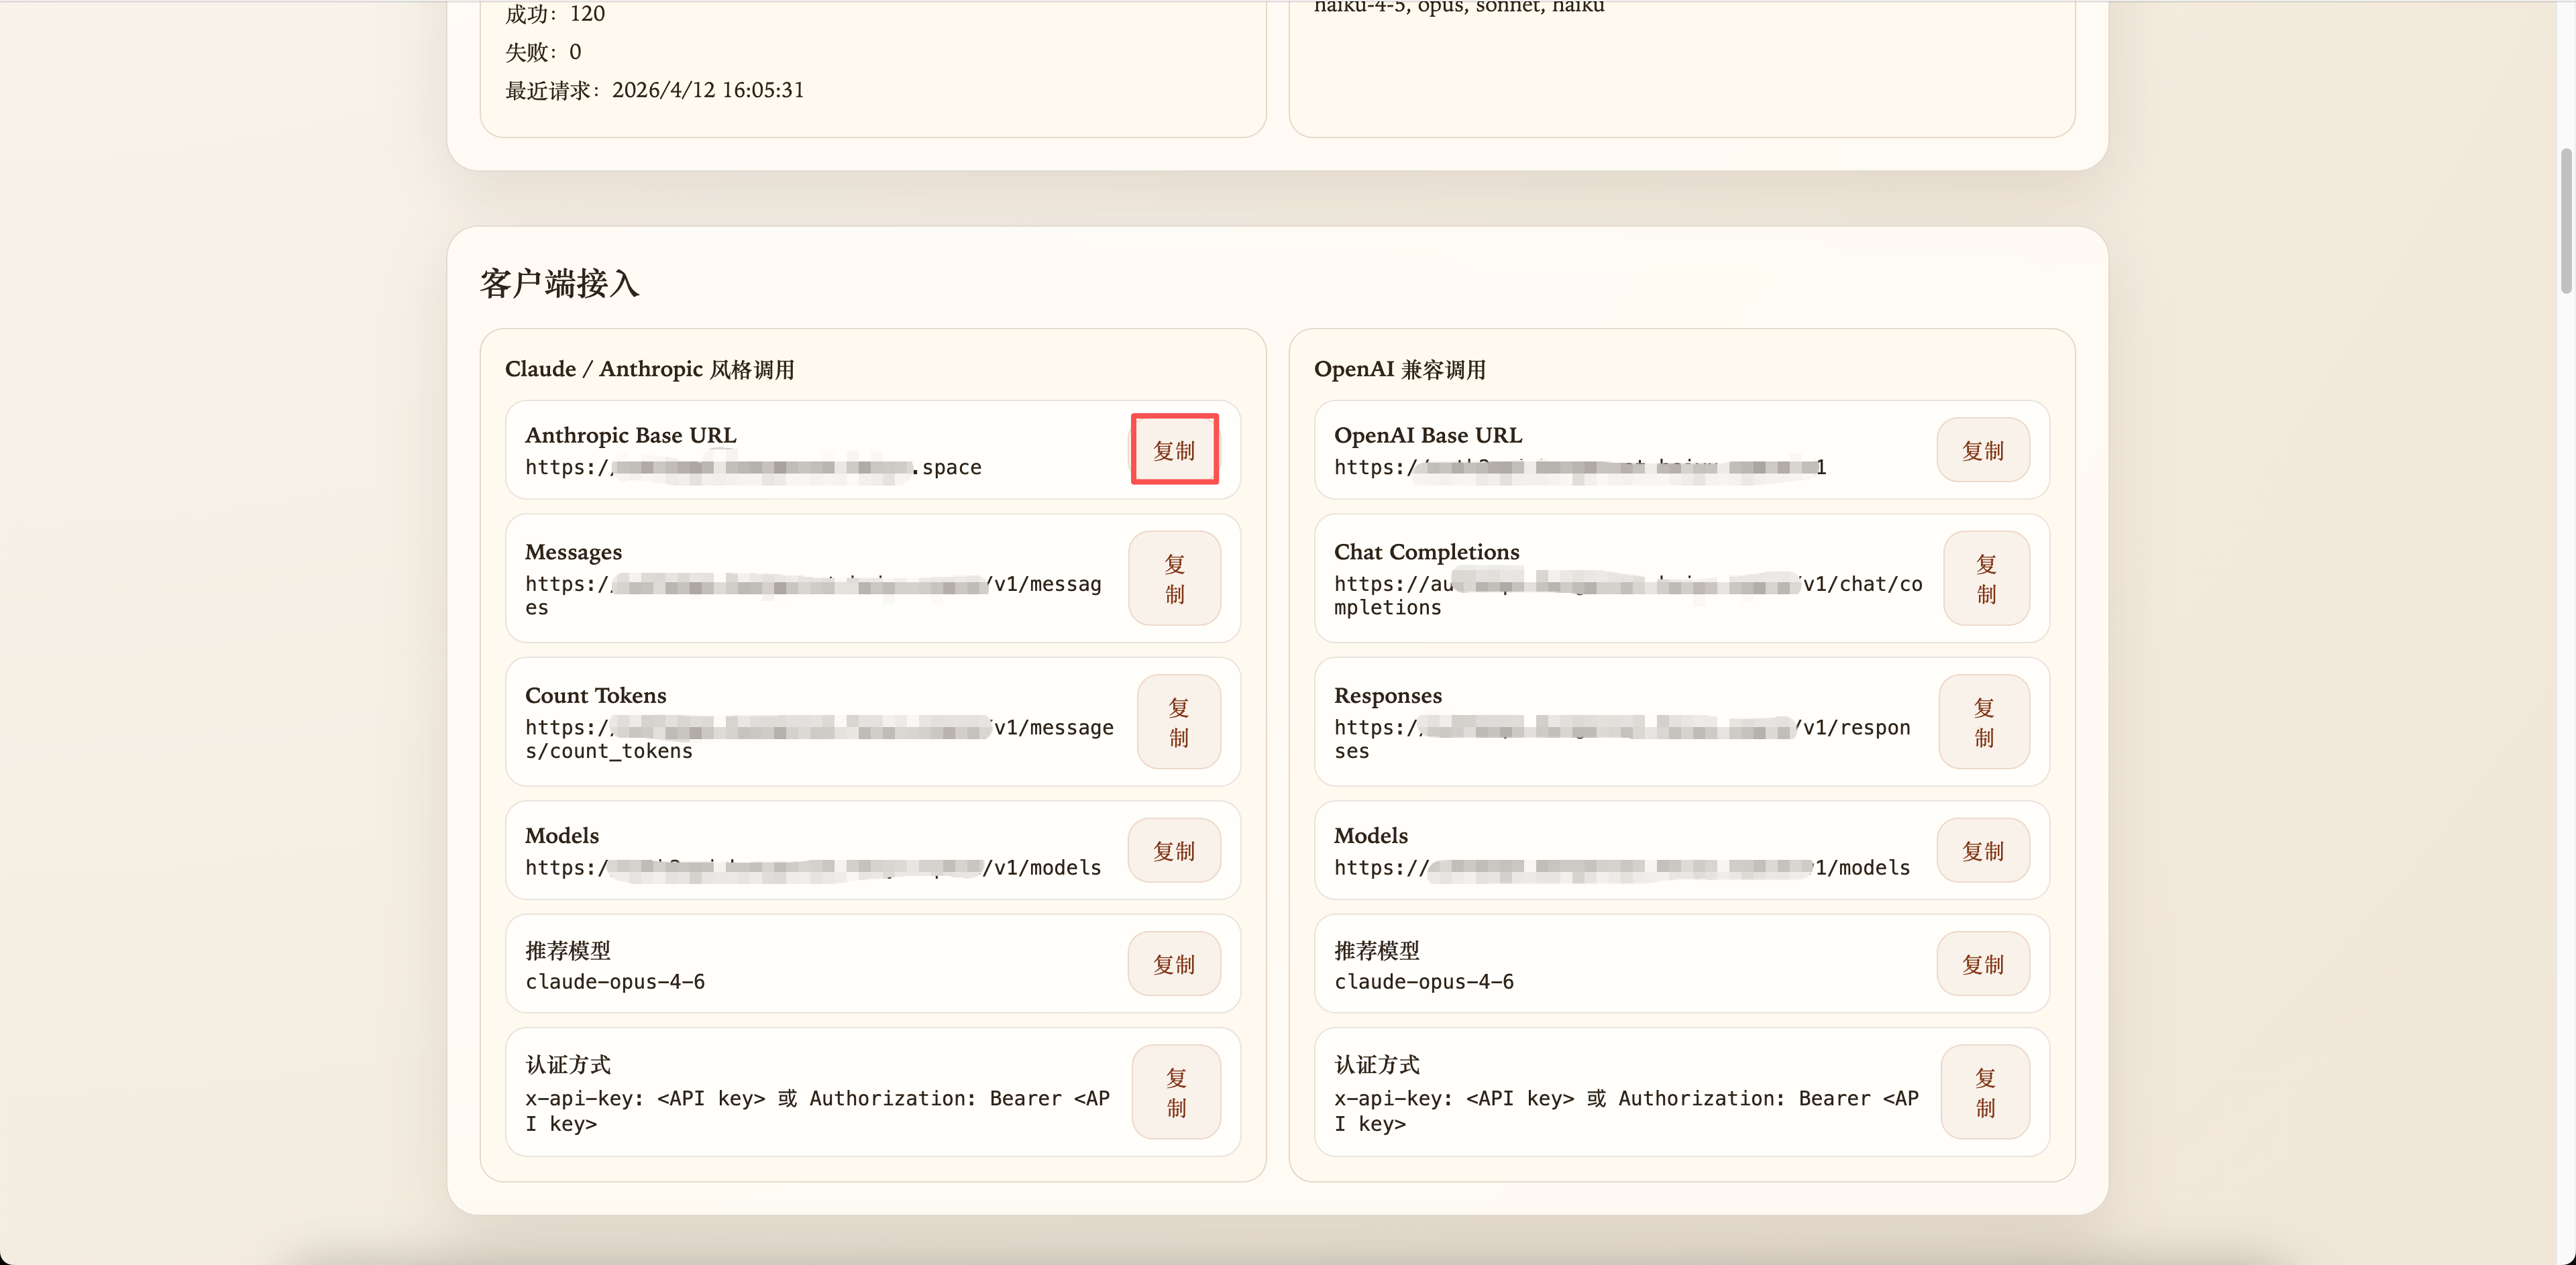The height and width of the screenshot is (1265, 2576).
Task: Click the 客户端接入 section heading
Action: (559, 283)
